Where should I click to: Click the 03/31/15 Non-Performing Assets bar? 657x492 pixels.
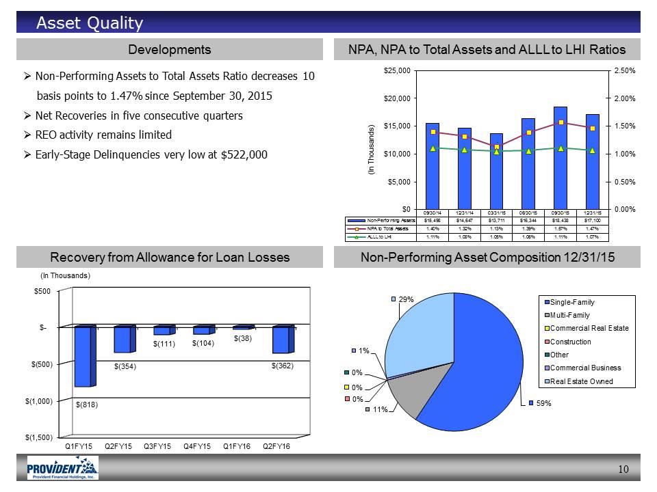pos(497,172)
